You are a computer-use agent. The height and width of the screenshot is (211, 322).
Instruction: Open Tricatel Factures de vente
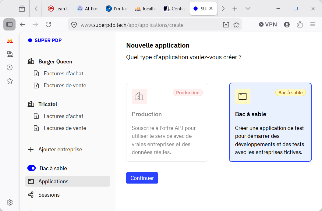point(65,128)
